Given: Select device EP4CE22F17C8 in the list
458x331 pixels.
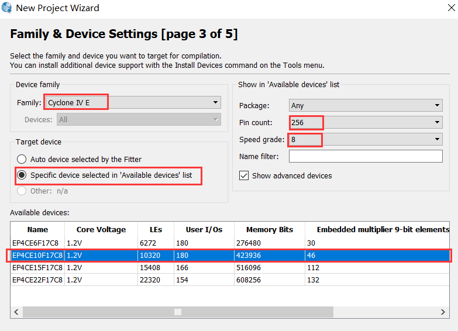Looking at the screenshot, I should coord(37,280).
